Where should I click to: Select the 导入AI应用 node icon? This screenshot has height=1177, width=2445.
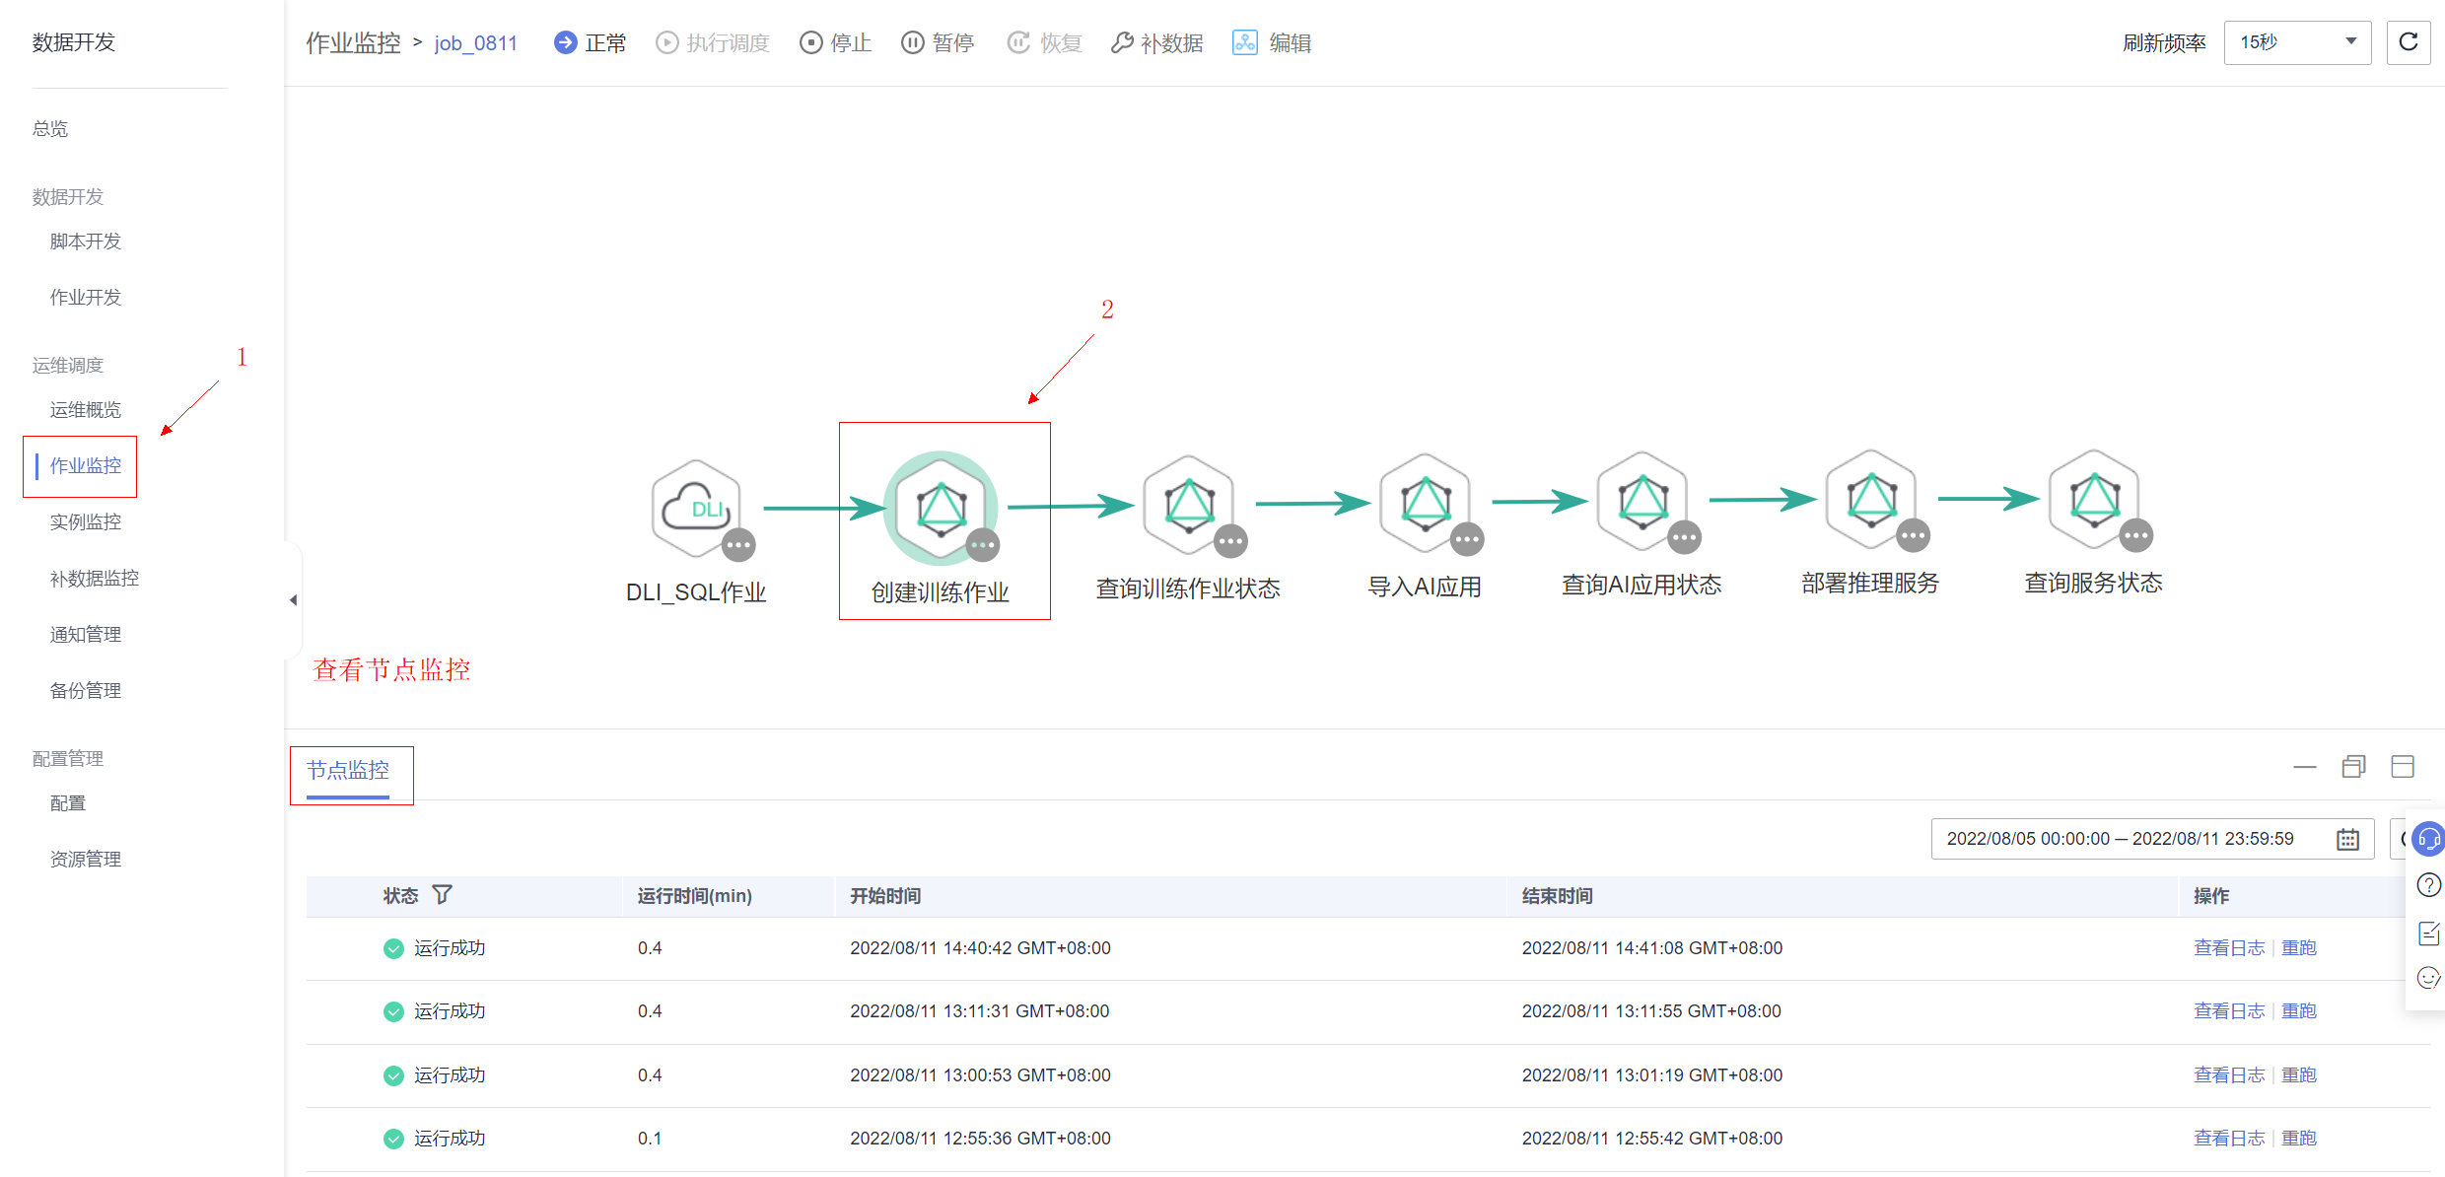point(1426,502)
